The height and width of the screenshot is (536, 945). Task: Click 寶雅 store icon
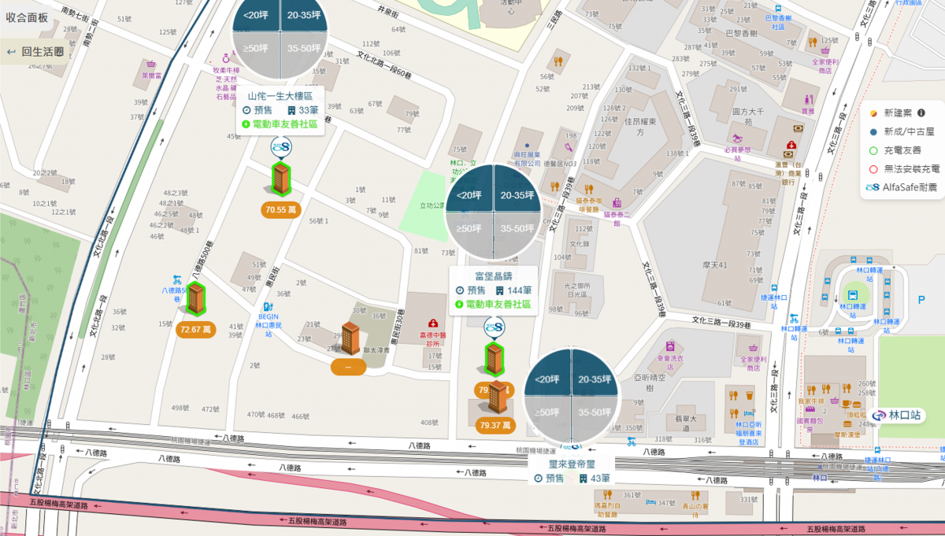(808, 100)
